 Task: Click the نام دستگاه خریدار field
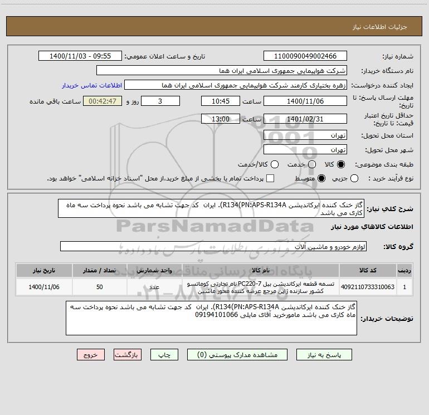[x=222, y=71]
